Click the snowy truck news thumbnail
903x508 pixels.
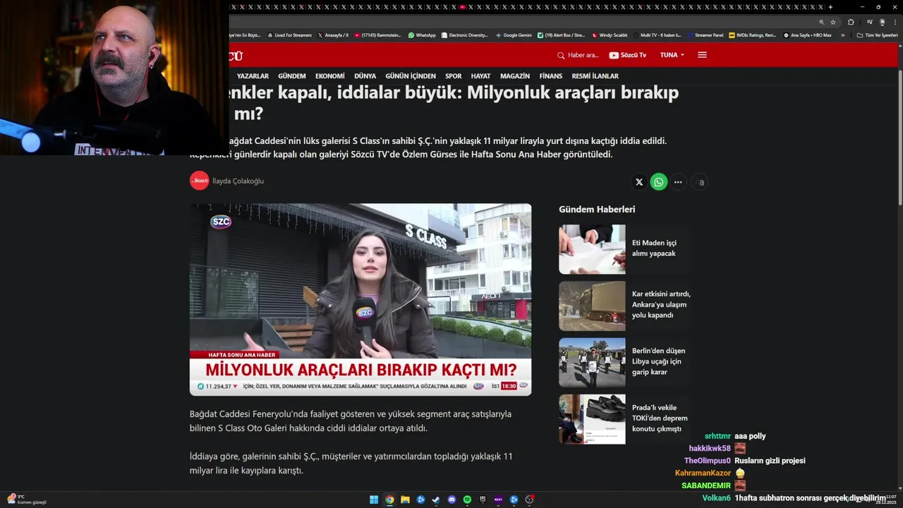[592, 306]
